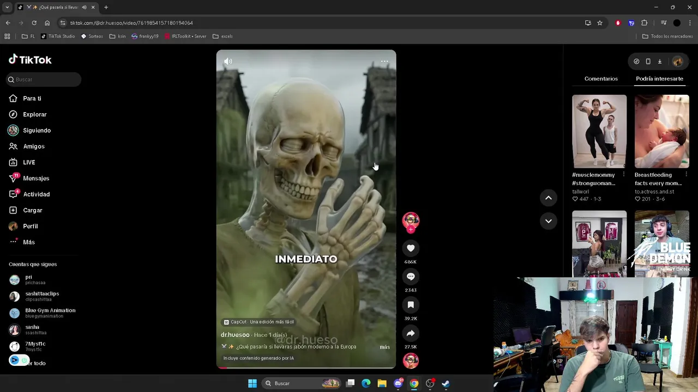This screenshot has height=392, width=698.
Task: Open profile avatar in TikTok header
Action: [678, 62]
